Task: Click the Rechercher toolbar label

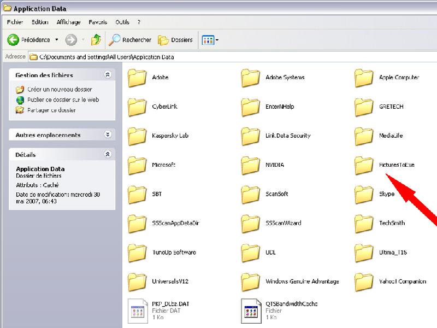Action: (x=137, y=40)
